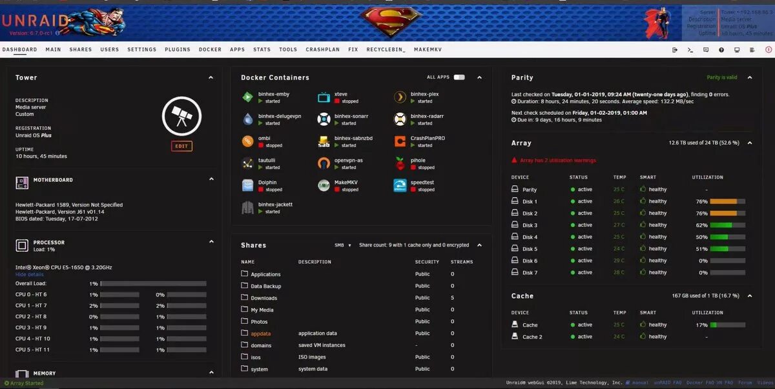Click the binhex-emby container icon

[x=248, y=97]
